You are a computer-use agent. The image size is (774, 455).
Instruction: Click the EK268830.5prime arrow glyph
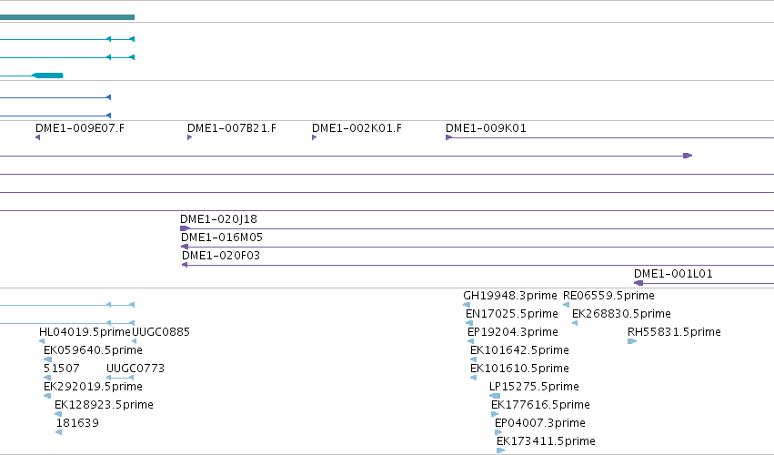[575, 323]
